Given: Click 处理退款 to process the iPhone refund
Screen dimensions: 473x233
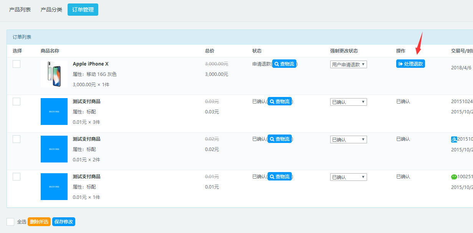Looking at the screenshot, I should tap(410, 64).
